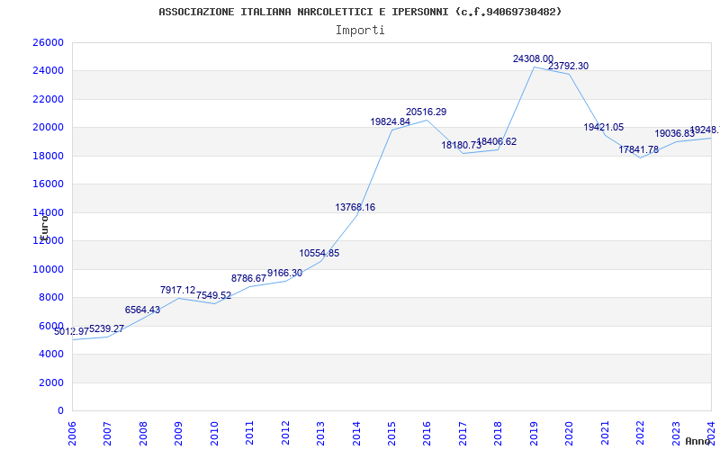Select the 6564.43 data label
Viewport: 720px width, 450px height.
(142, 310)
